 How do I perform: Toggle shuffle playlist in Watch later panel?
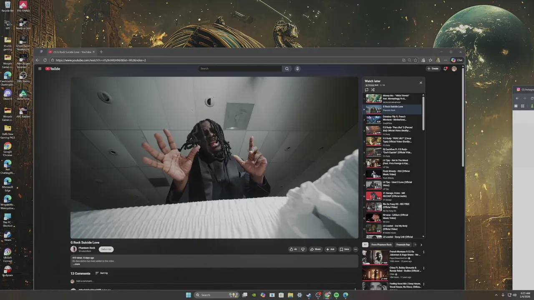click(x=373, y=90)
